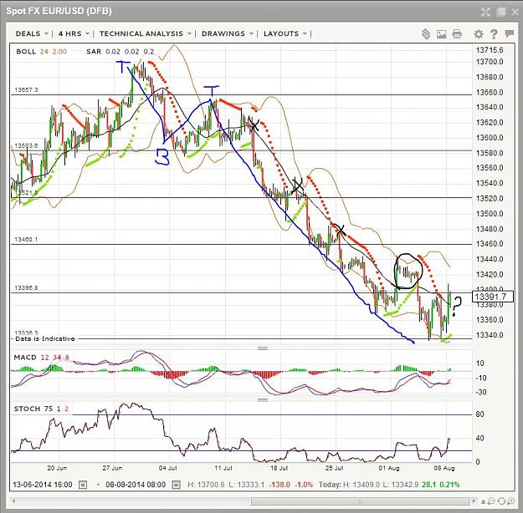Click the 13657.3 horizontal line label
The height and width of the screenshot is (513, 523).
26,90
